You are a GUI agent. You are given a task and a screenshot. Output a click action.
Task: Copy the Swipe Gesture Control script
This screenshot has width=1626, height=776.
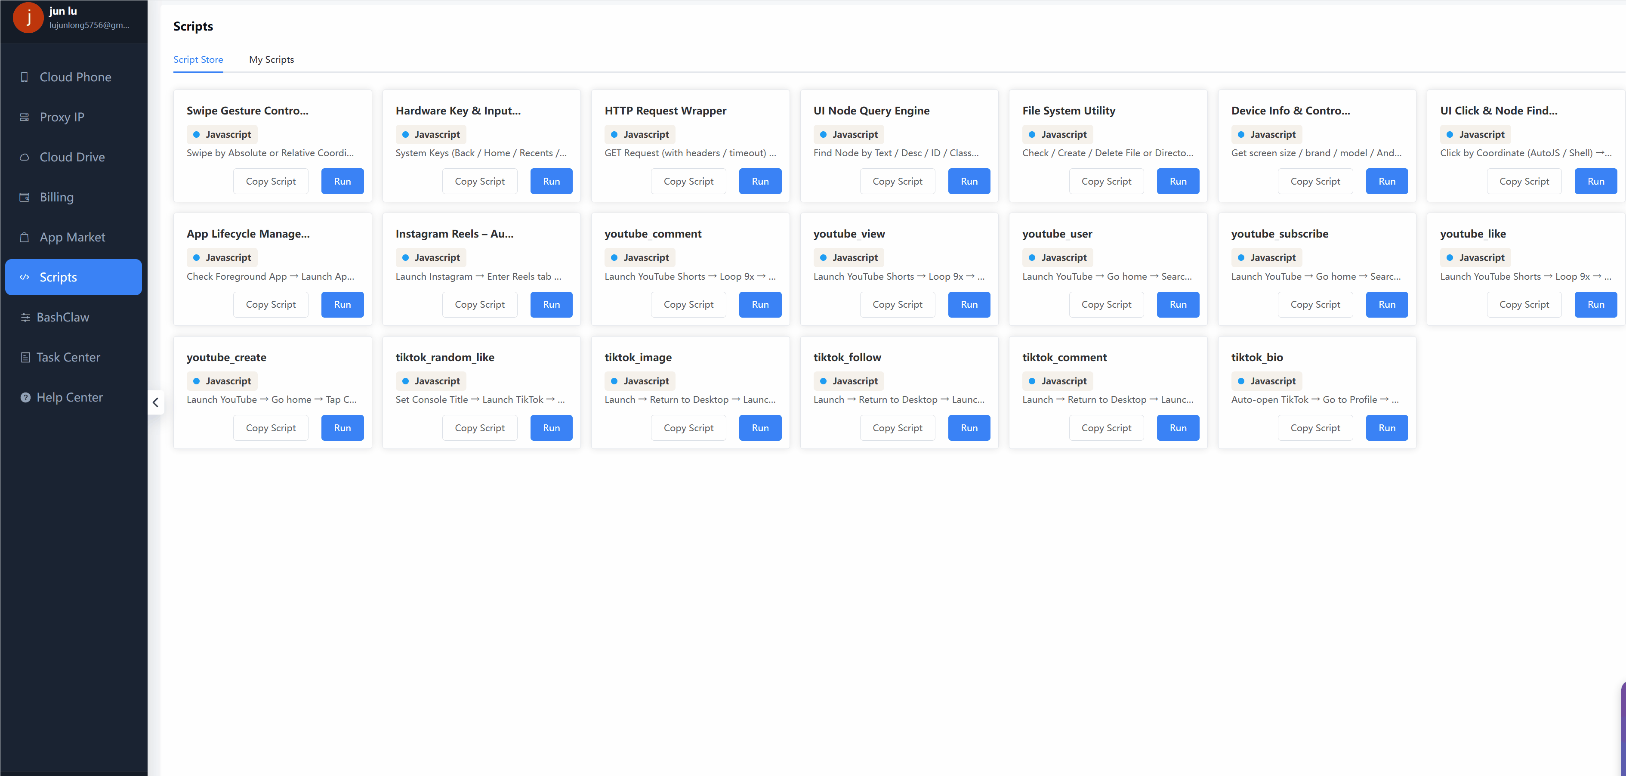point(271,181)
